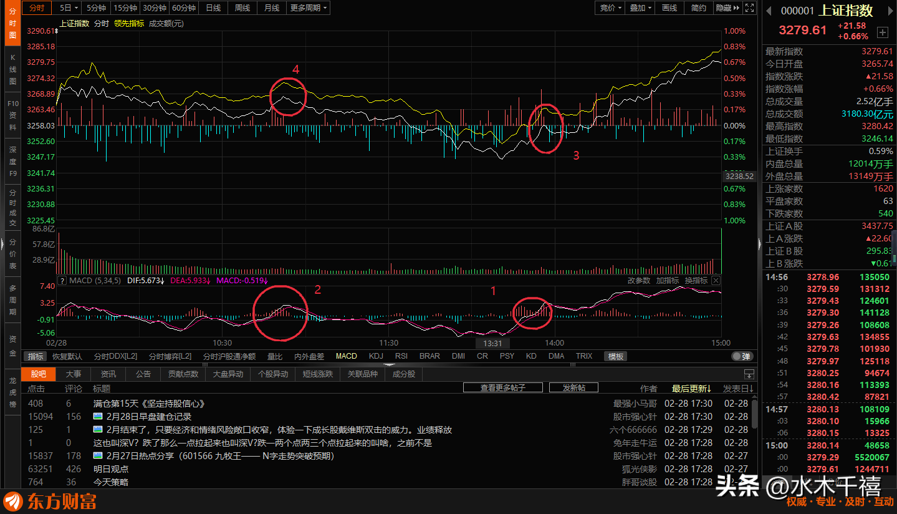Image resolution: width=897 pixels, height=514 pixels.
Task: Collapse left sidebar with side arrow handle
Action: [x=2, y=243]
